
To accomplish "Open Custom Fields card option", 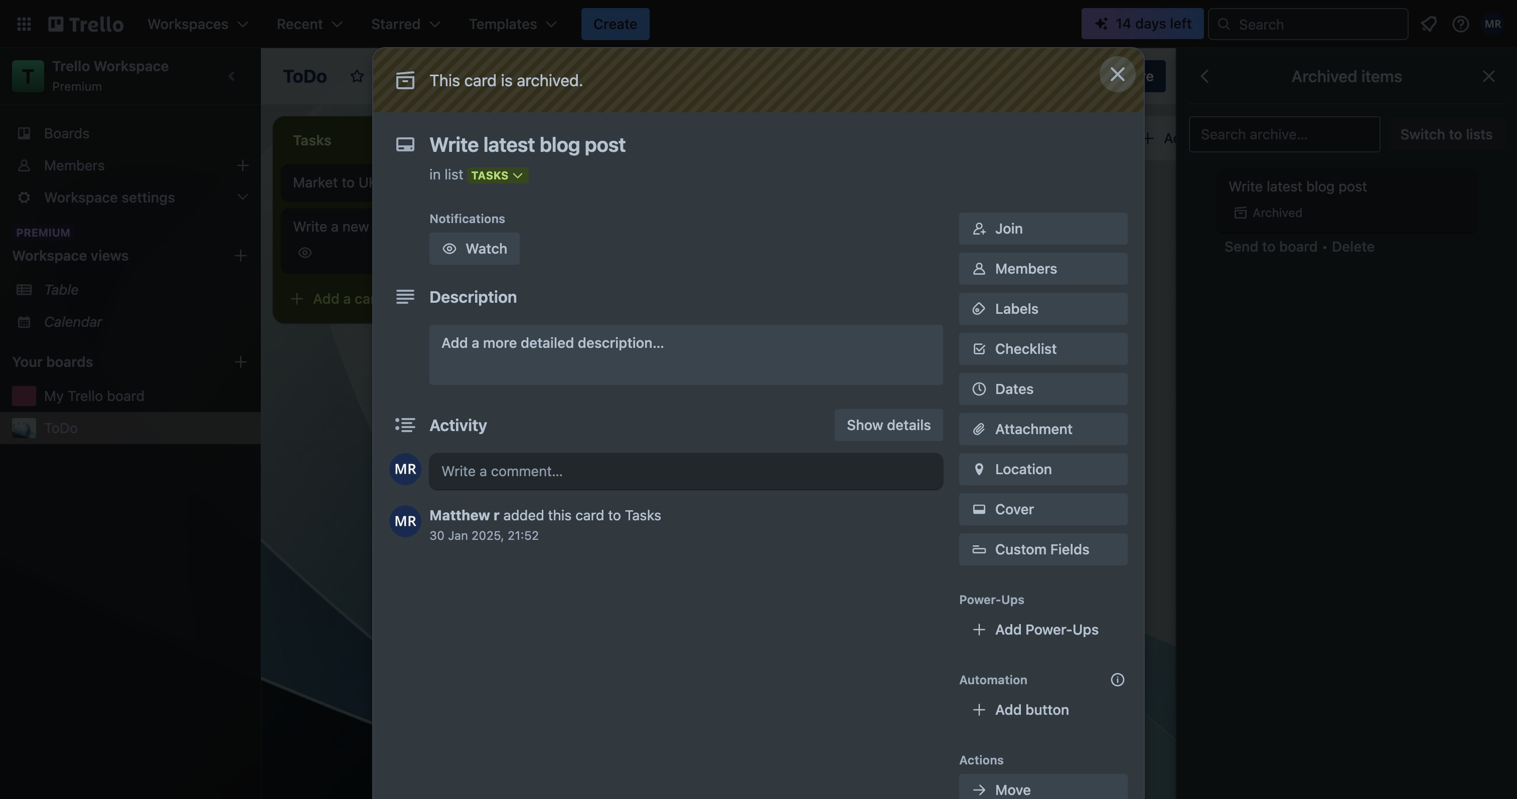I will point(1043,549).
